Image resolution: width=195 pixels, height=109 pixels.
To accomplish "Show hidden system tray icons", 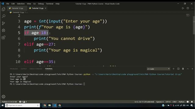I will click(x=166, y=105).
